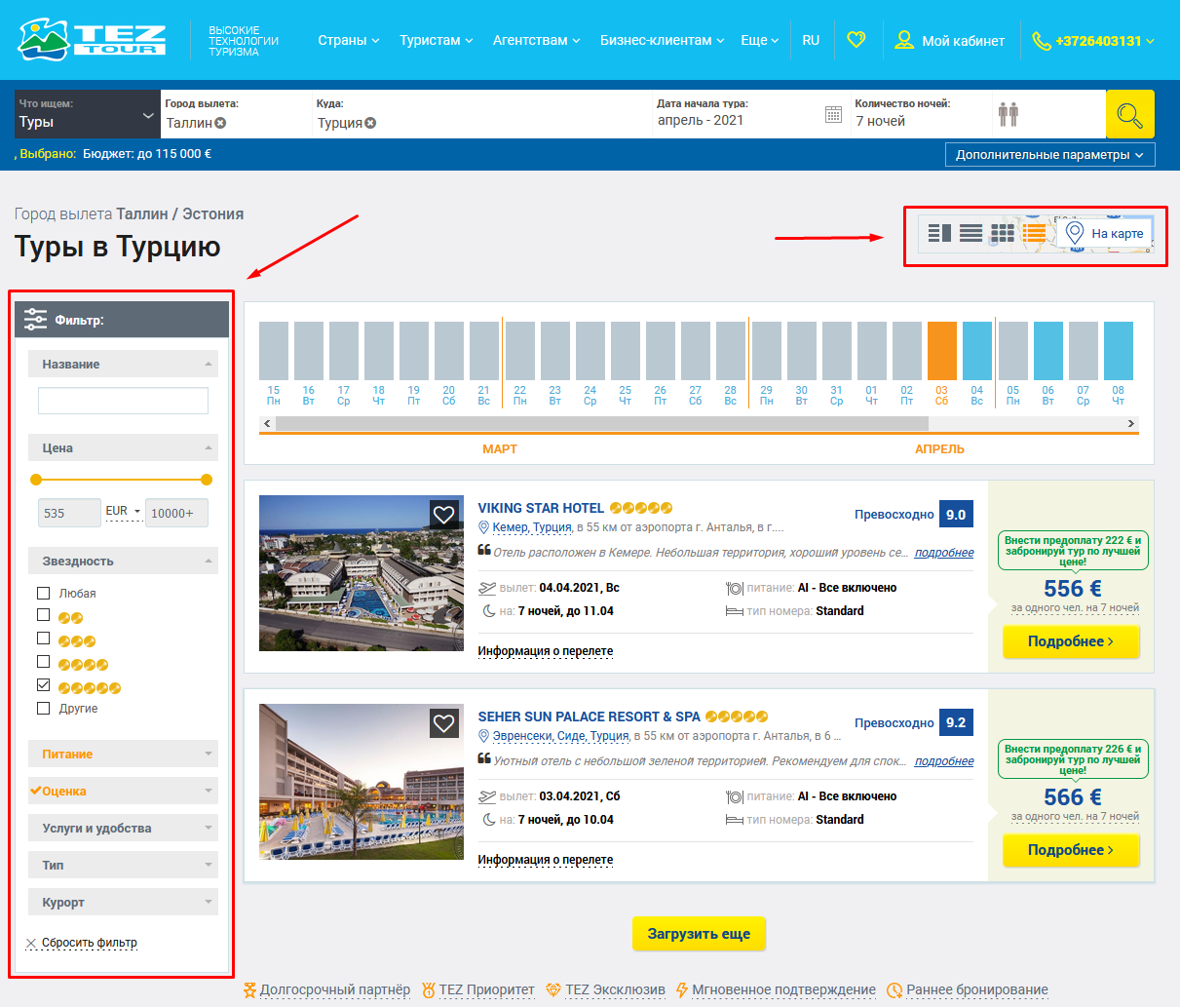Open Что ищем Туры dropdown

(87, 114)
